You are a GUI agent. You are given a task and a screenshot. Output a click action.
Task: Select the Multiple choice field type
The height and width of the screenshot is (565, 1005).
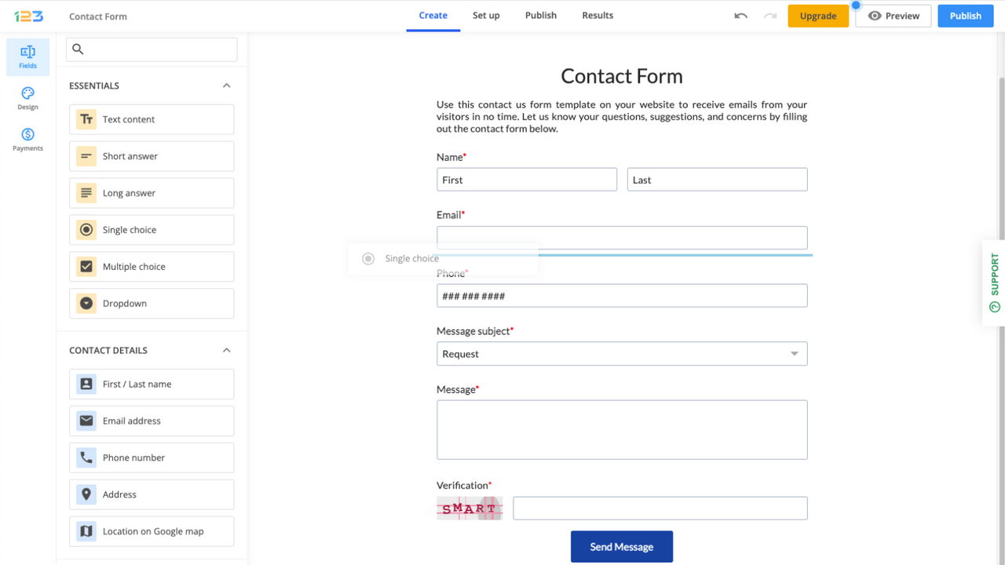pos(86,266)
